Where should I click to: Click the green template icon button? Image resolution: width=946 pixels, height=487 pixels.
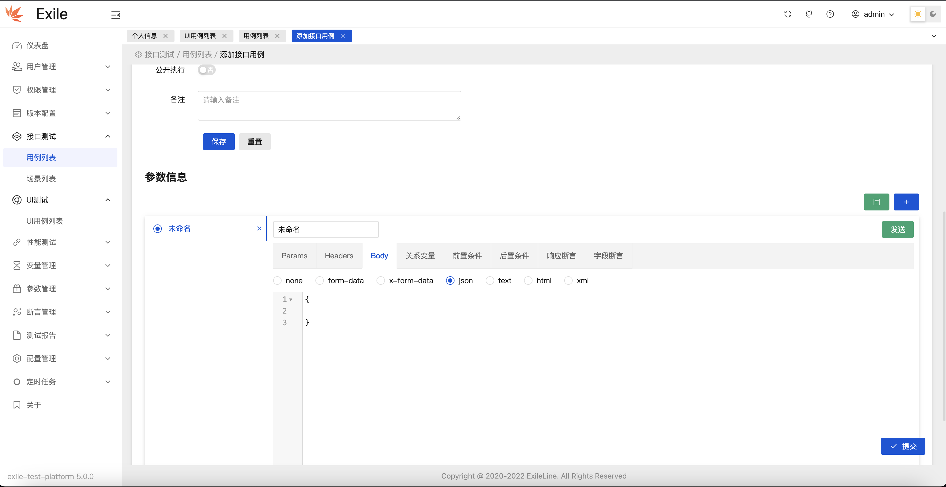point(876,202)
